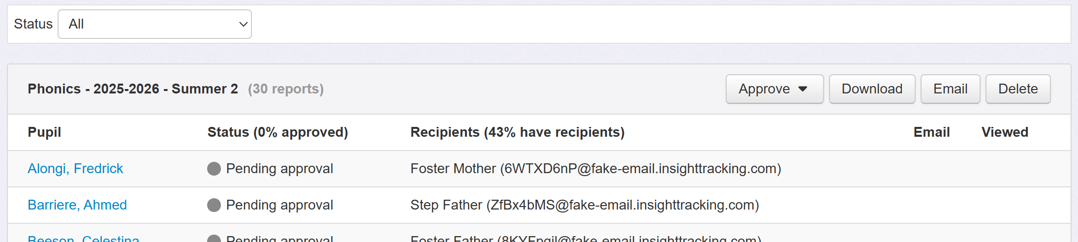
Task: Click the Viewed column header
Action: (1005, 132)
